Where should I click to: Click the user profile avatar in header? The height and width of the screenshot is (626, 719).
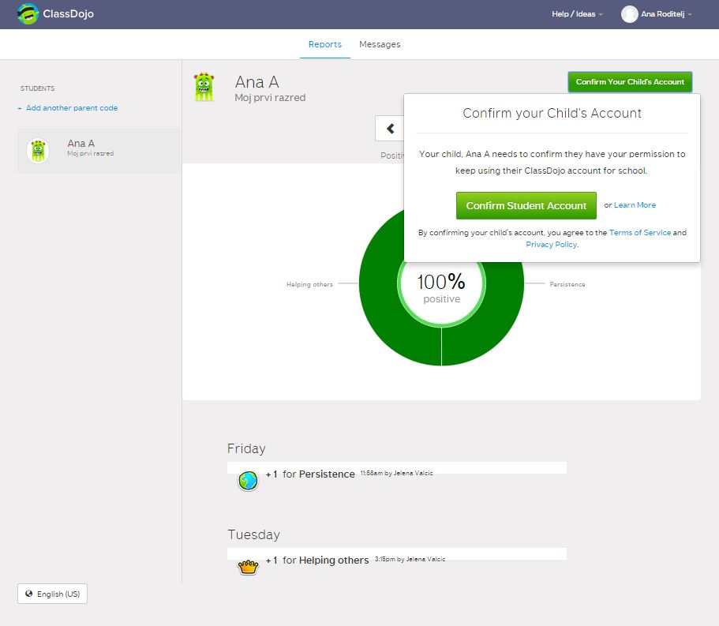tap(629, 14)
